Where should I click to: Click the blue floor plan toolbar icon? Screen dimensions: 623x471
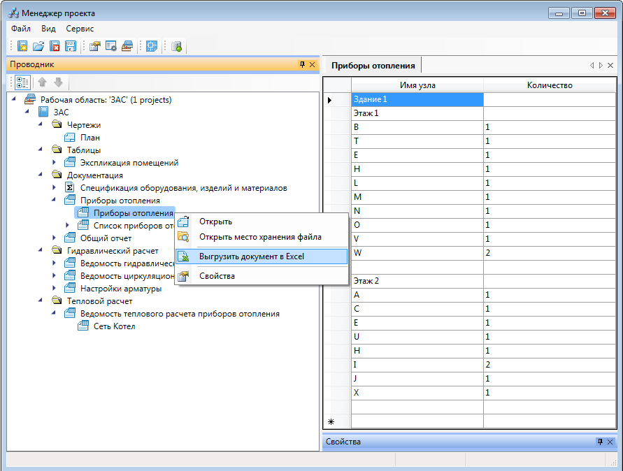tap(152, 46)
